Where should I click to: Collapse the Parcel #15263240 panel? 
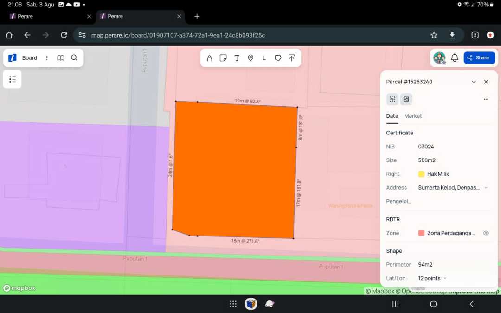point(474,82)
